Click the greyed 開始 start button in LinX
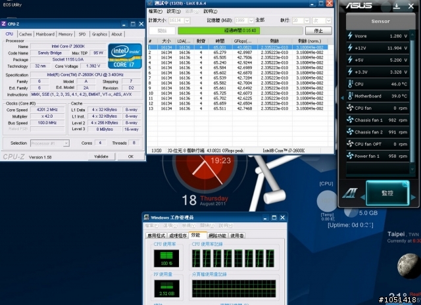 click(162, 31)
